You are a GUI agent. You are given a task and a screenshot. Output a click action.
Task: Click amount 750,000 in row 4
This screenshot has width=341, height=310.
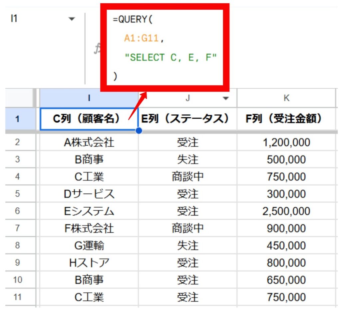coord(286,176)
